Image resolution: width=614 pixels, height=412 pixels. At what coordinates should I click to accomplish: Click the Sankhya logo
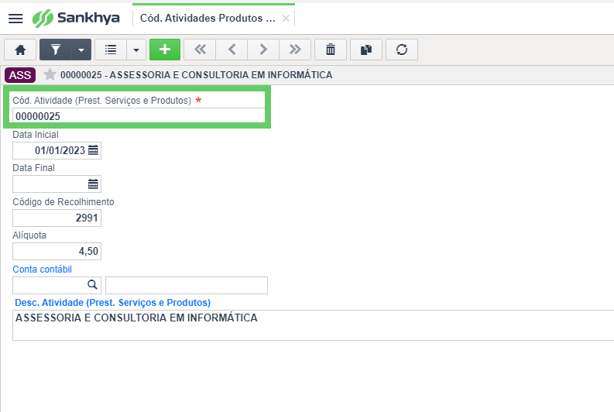click(x=76, y=19)
